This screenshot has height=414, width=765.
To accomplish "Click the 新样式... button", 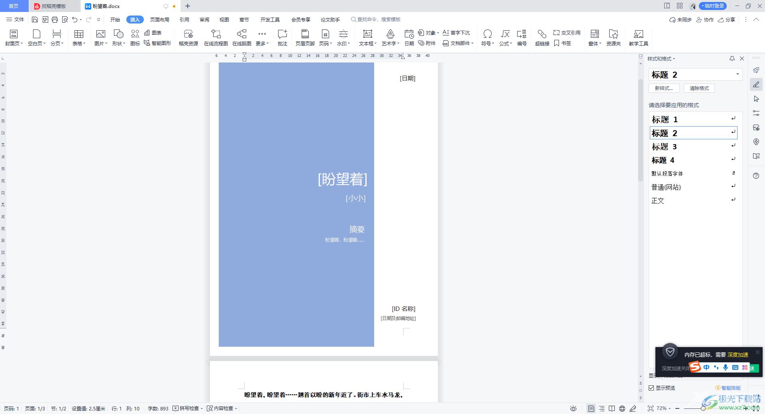I will pyautogui.click(x=664, y=88).
